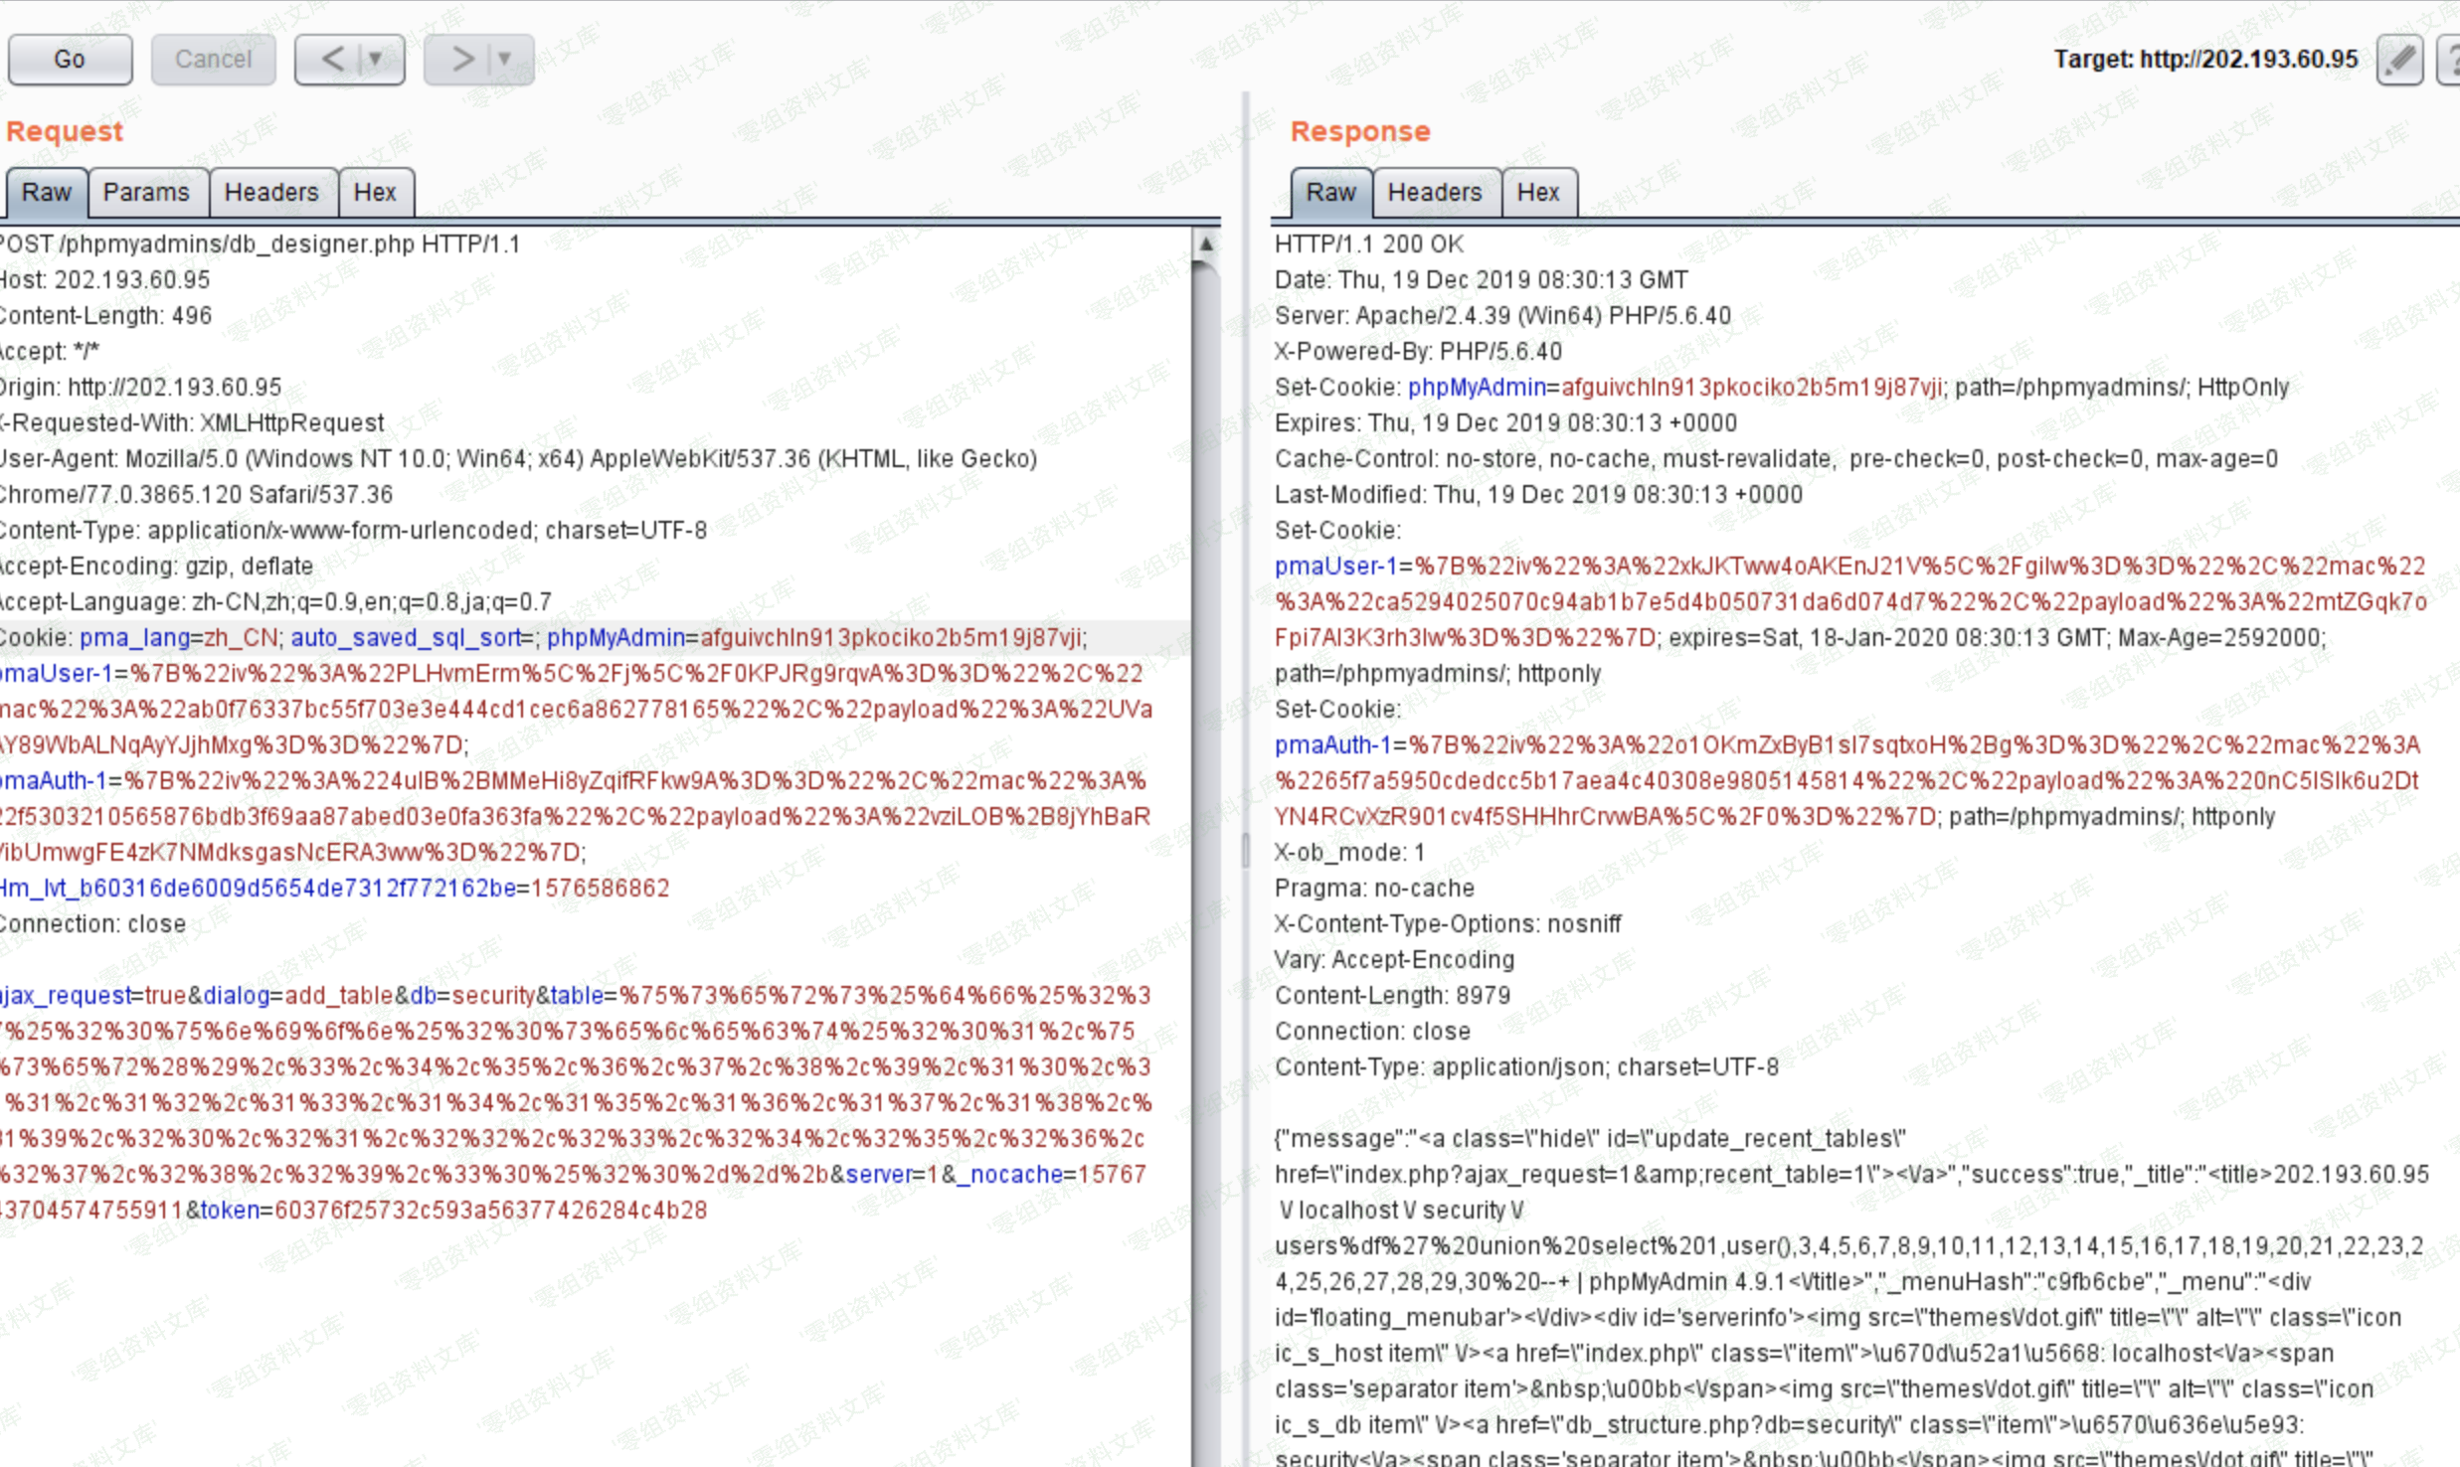Select the Request Raw tab

pyautogui.click(x=47, y=193)
